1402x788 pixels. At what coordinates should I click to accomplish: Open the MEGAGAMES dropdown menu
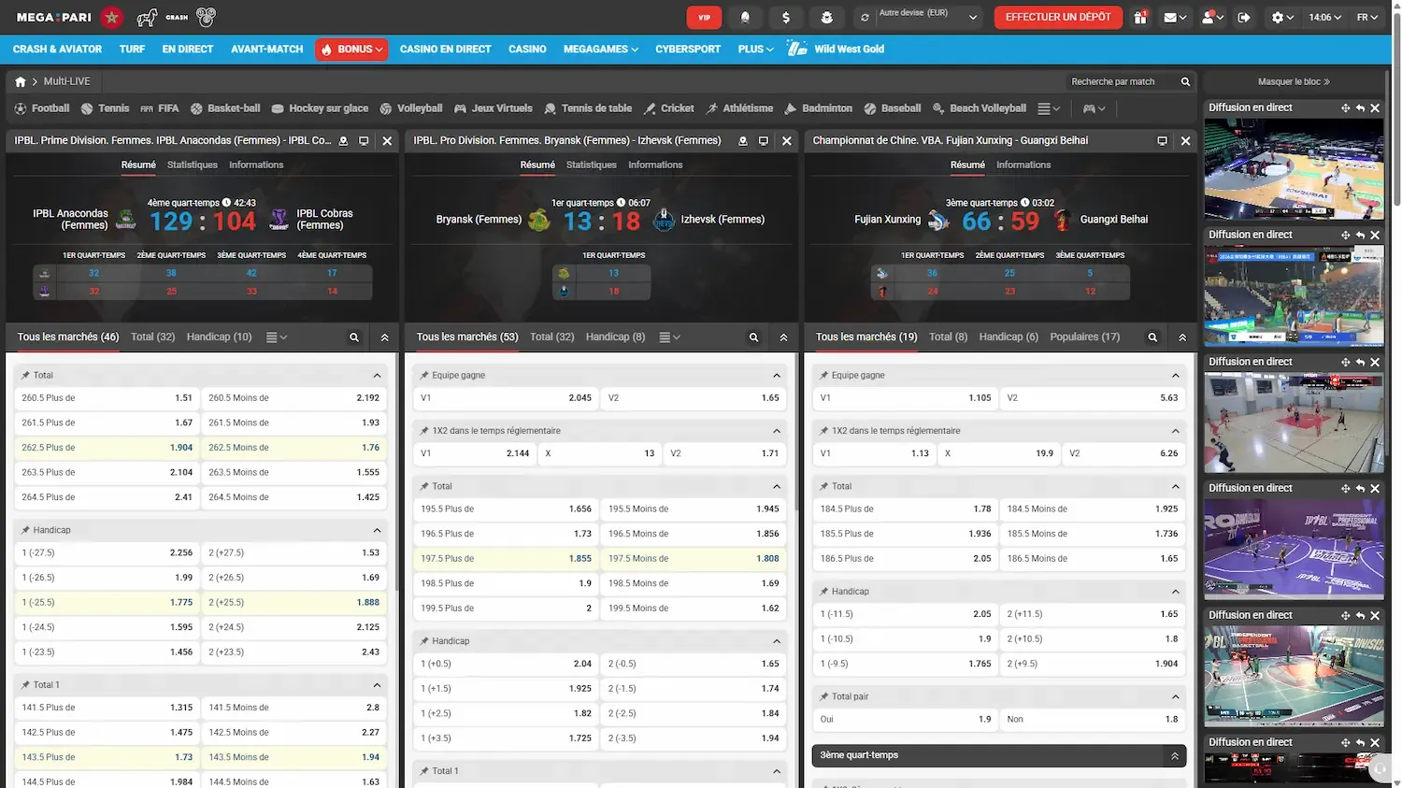click(x=601, y=49)
